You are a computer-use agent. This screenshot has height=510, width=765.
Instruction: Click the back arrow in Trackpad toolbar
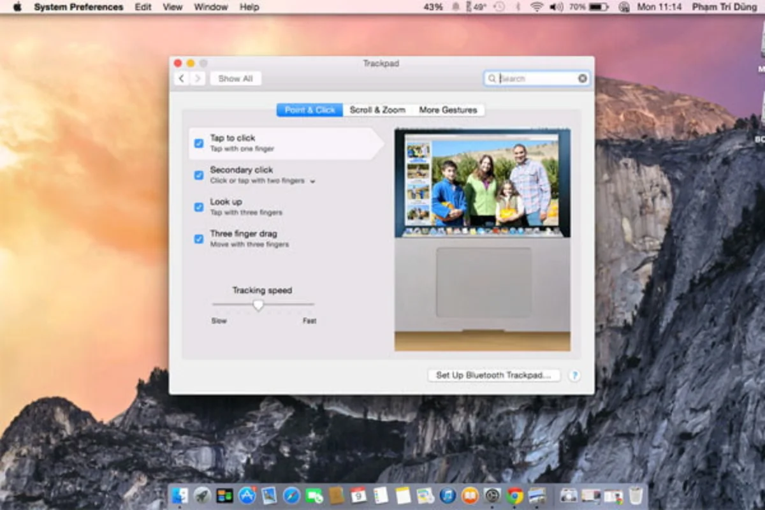pos(181,78)
